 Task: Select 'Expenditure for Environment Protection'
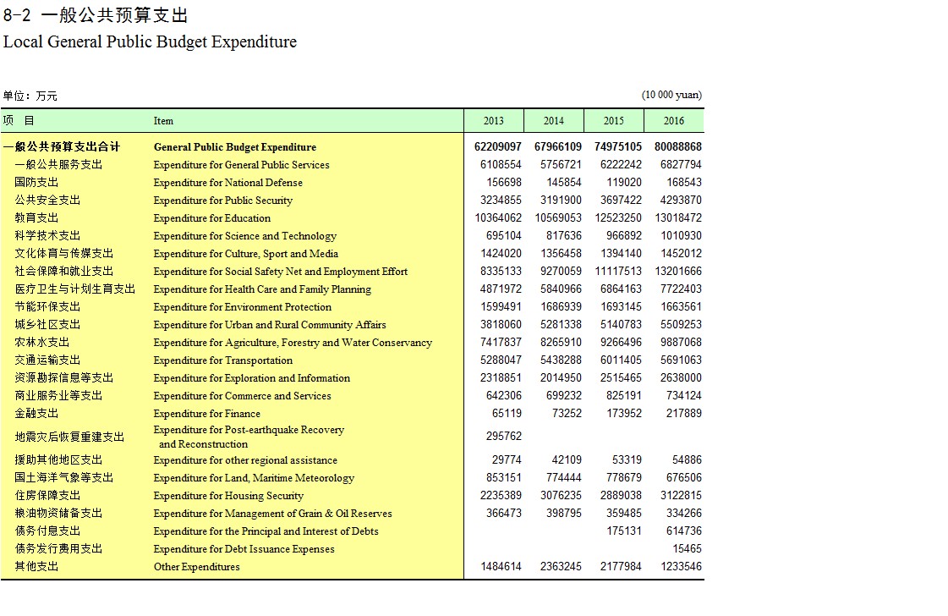[x=243, y=307]
